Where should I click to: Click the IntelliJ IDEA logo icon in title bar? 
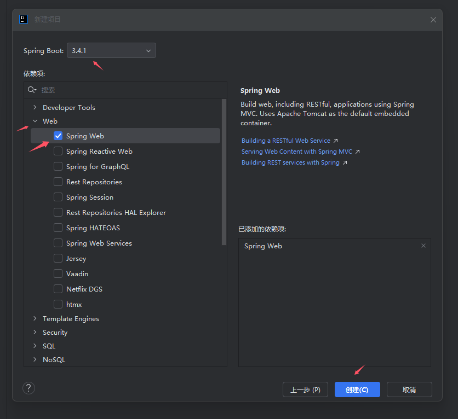24,19
